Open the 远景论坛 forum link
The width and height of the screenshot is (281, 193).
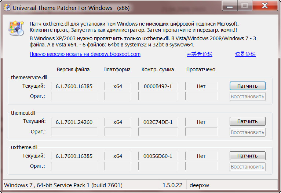point(245,54)
